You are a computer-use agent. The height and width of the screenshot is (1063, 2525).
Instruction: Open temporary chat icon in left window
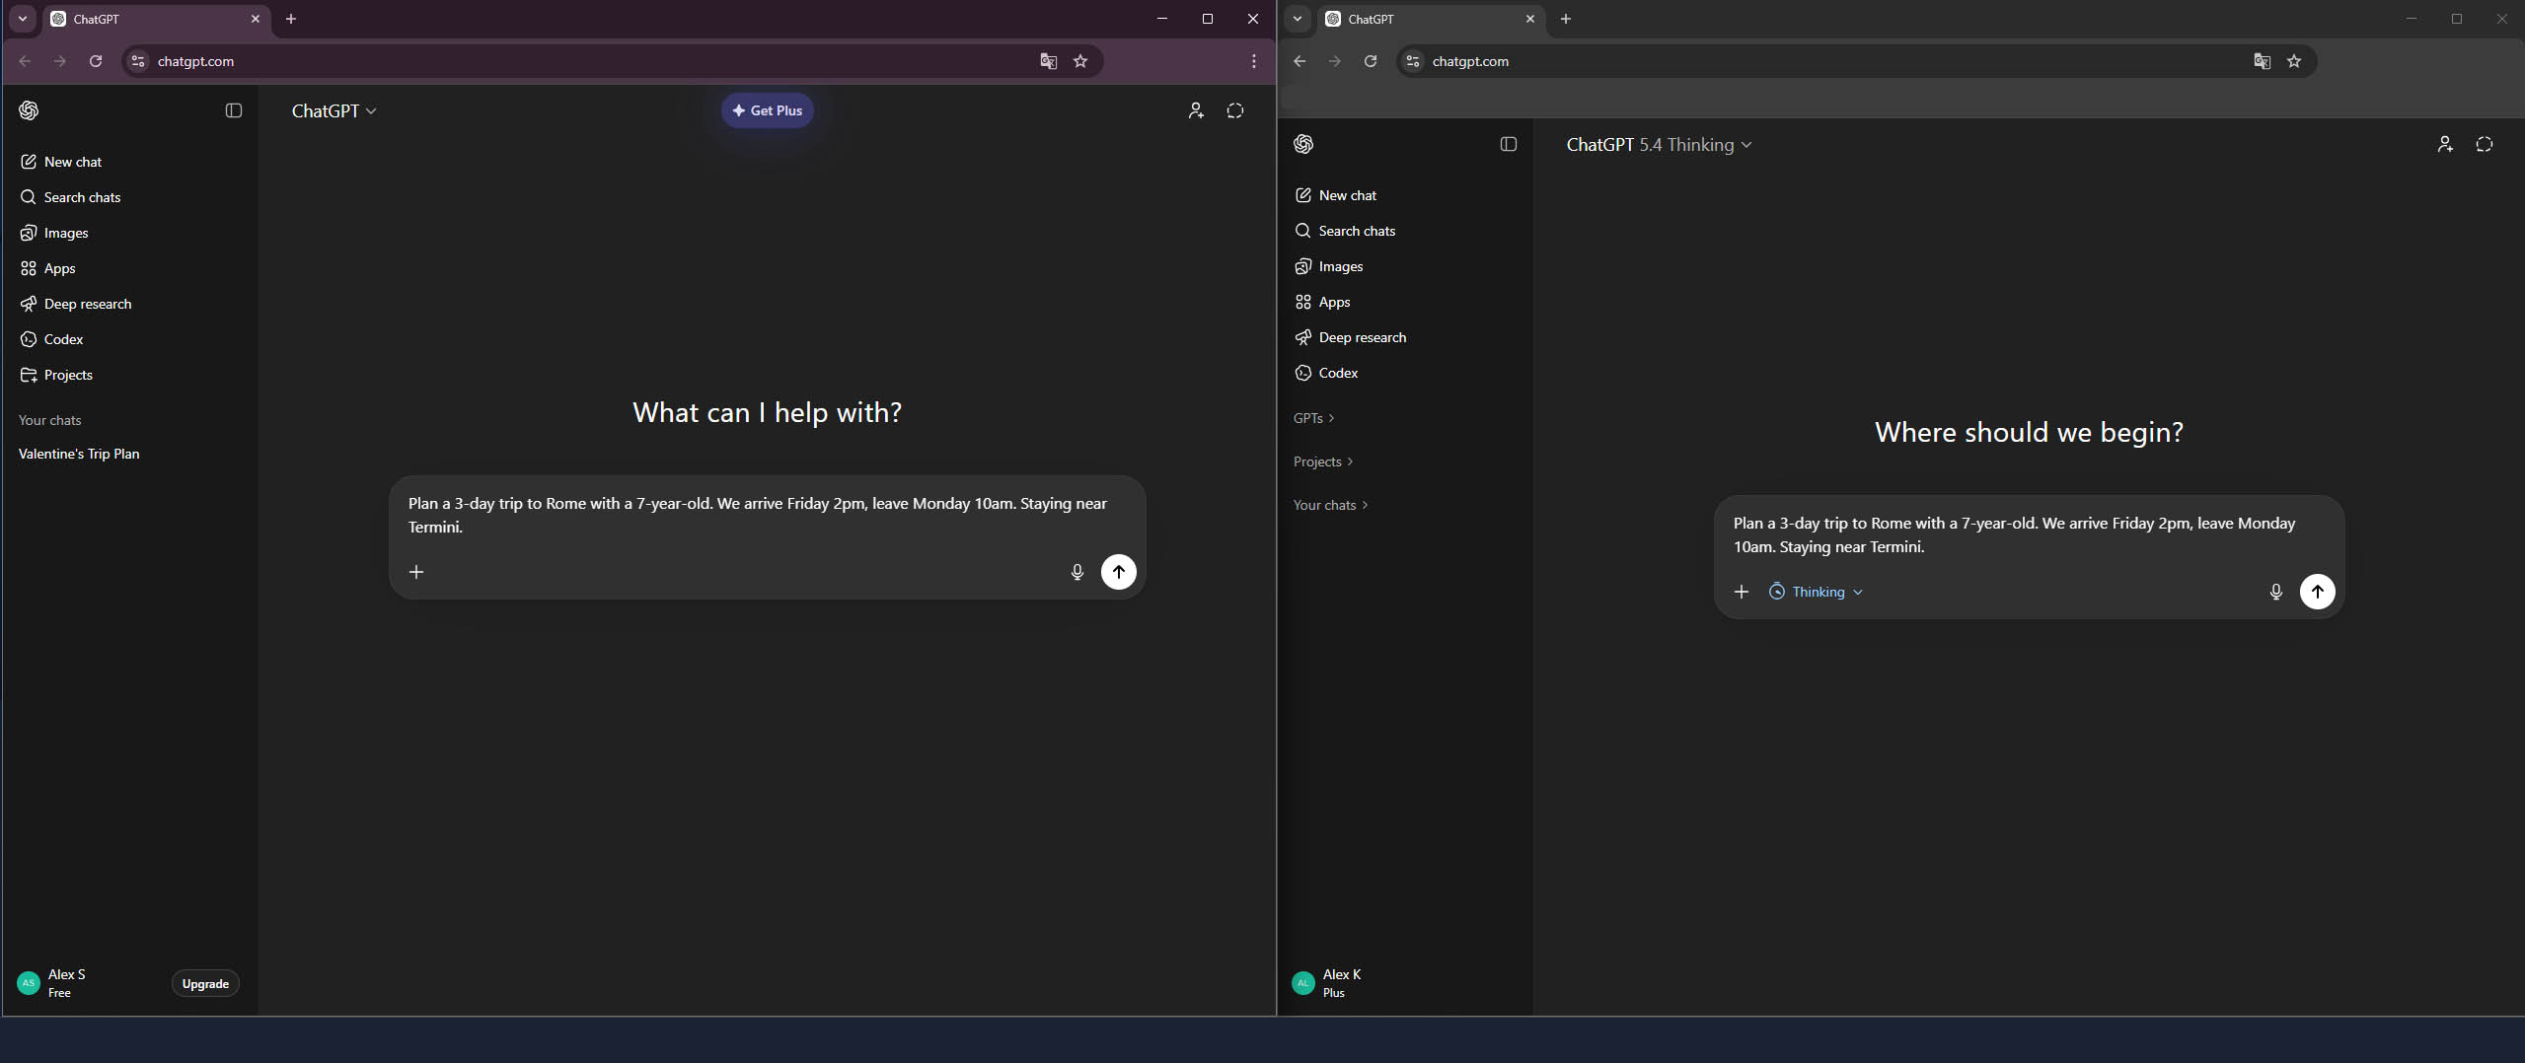pos(1234,111)
